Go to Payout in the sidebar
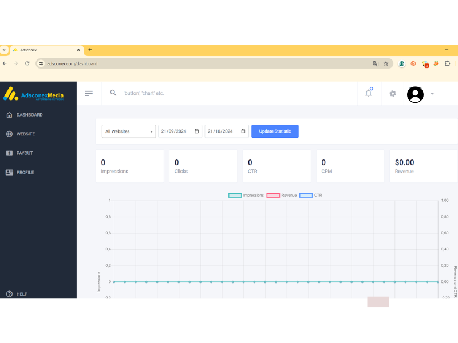Viewport: 458px width, 343px height. tap(24, 153)
